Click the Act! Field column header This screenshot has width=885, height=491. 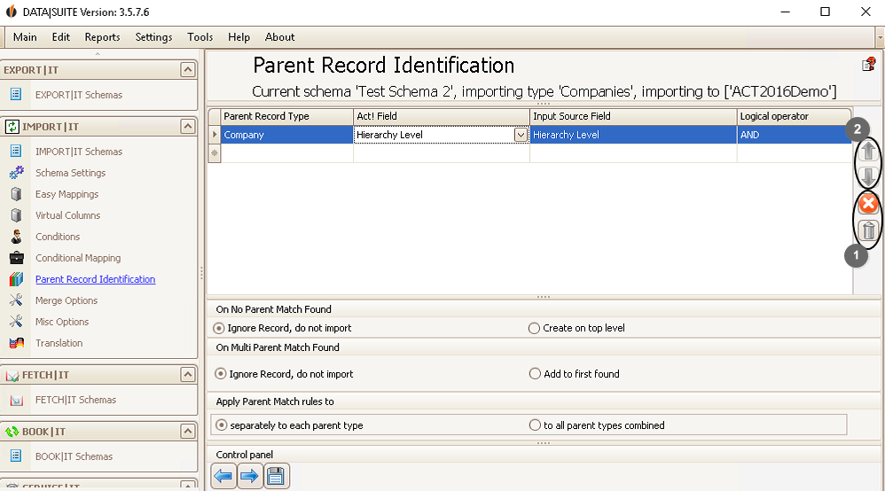(442, 116)
